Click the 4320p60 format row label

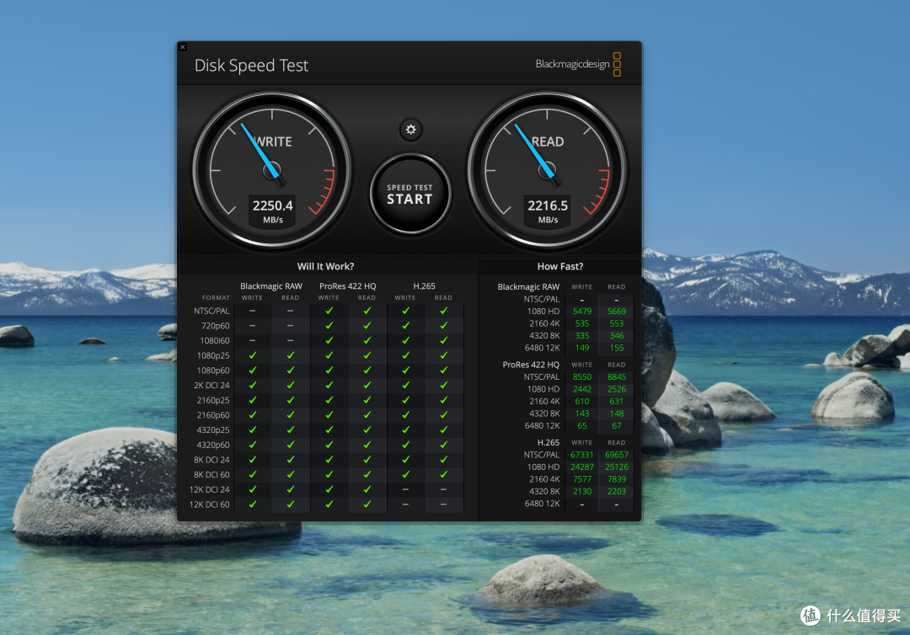coord(213,445)
